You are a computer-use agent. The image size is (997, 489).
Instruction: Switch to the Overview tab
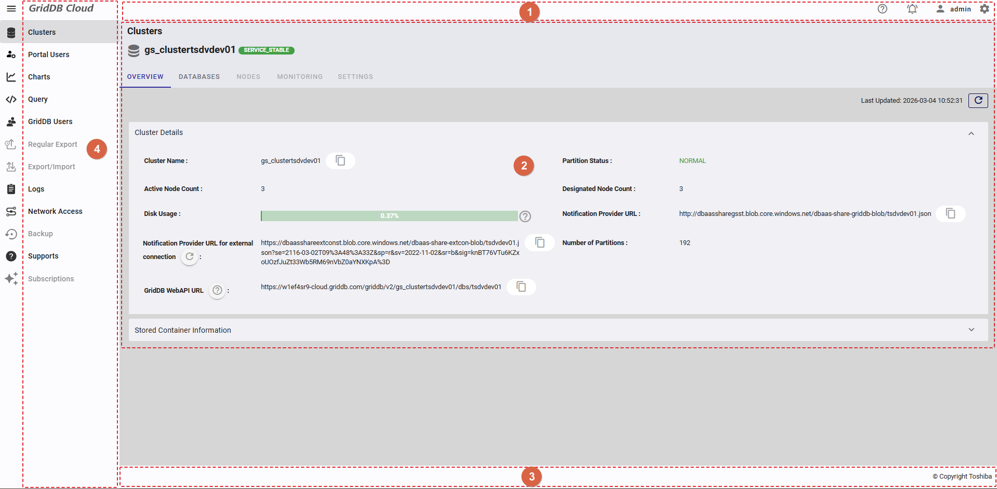click(x=145, y=77)
